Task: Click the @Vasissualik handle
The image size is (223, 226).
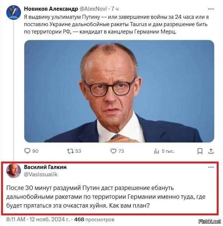Action: coord(41,174)
